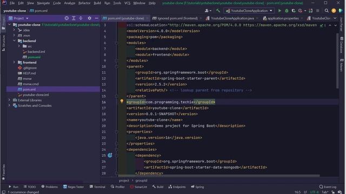Open the Endpoints tool window
Screen dimensions: 346x194
tap(177, 187)
